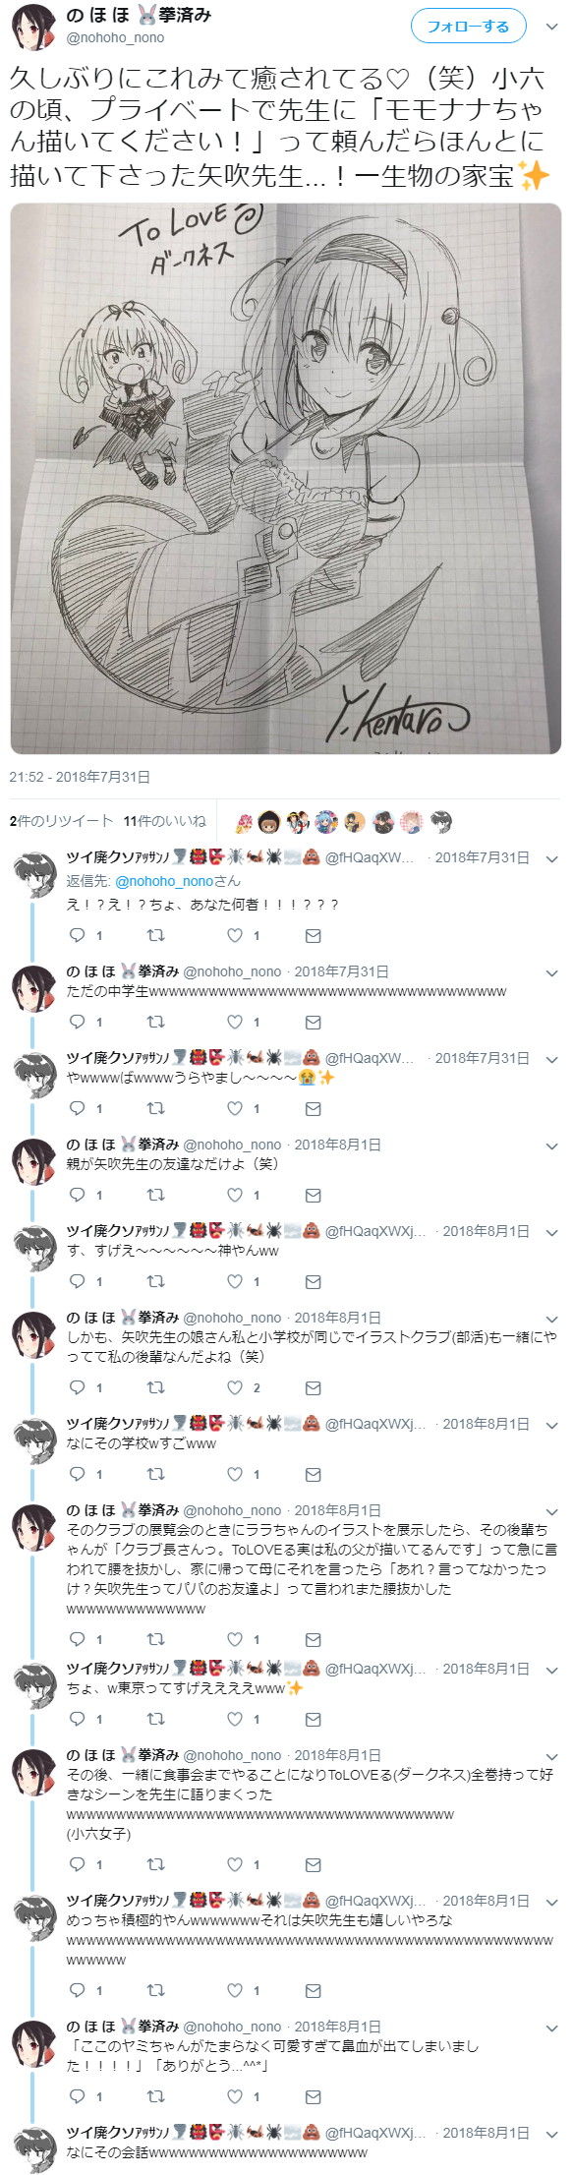This screenshot has height=2175, width=573.
Task: Message icon under めっちゃ積極的やん tweet
Action: click(314, 1990)
